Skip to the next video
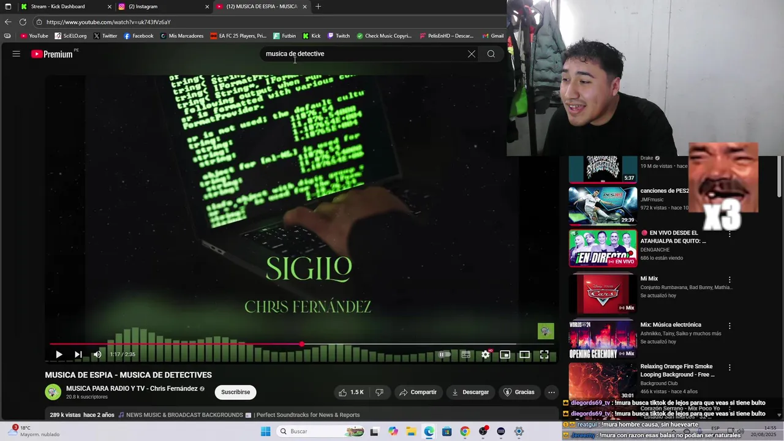This screenshot has width=784, height=441. 78,355
